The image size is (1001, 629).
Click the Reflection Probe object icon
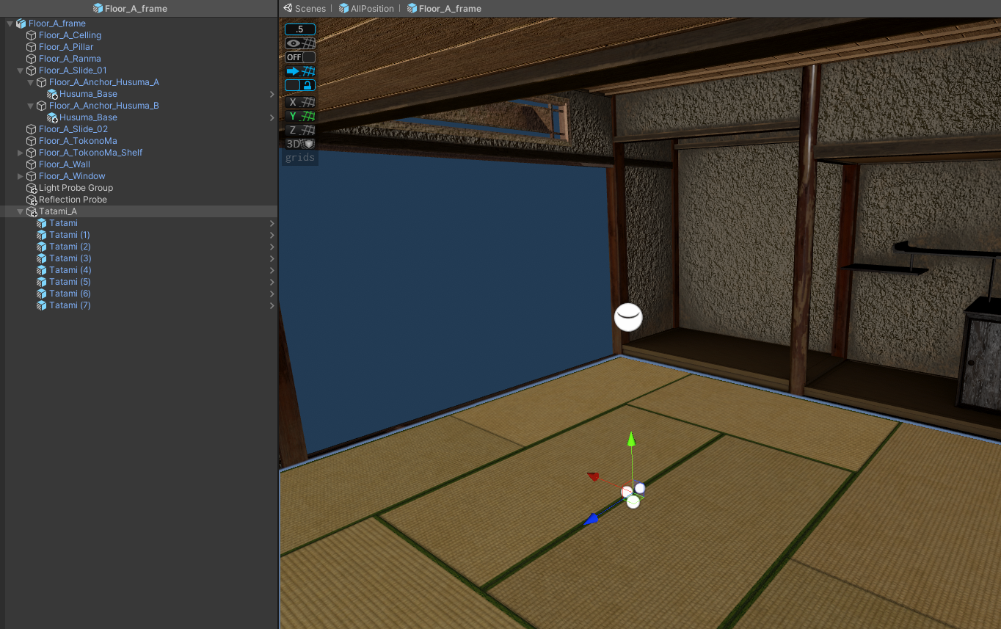[x=32, y=200]
